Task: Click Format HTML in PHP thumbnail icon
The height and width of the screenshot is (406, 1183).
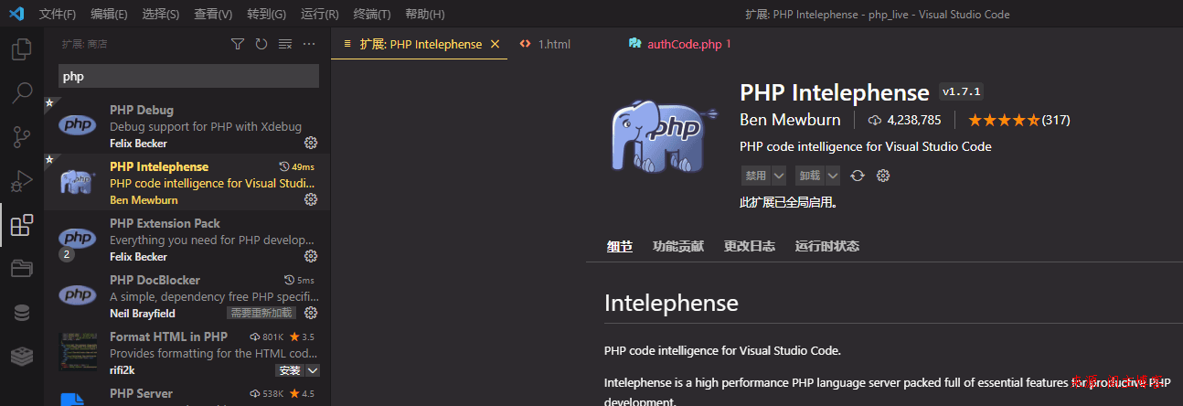Action: click(x=78, y=352)
